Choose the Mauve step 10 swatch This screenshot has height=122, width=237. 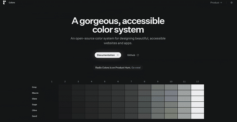[171, 93]
